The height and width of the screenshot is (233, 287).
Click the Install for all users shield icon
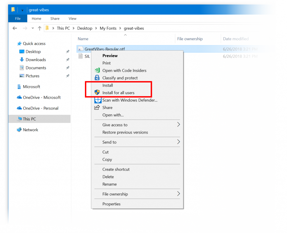[97, 93]
